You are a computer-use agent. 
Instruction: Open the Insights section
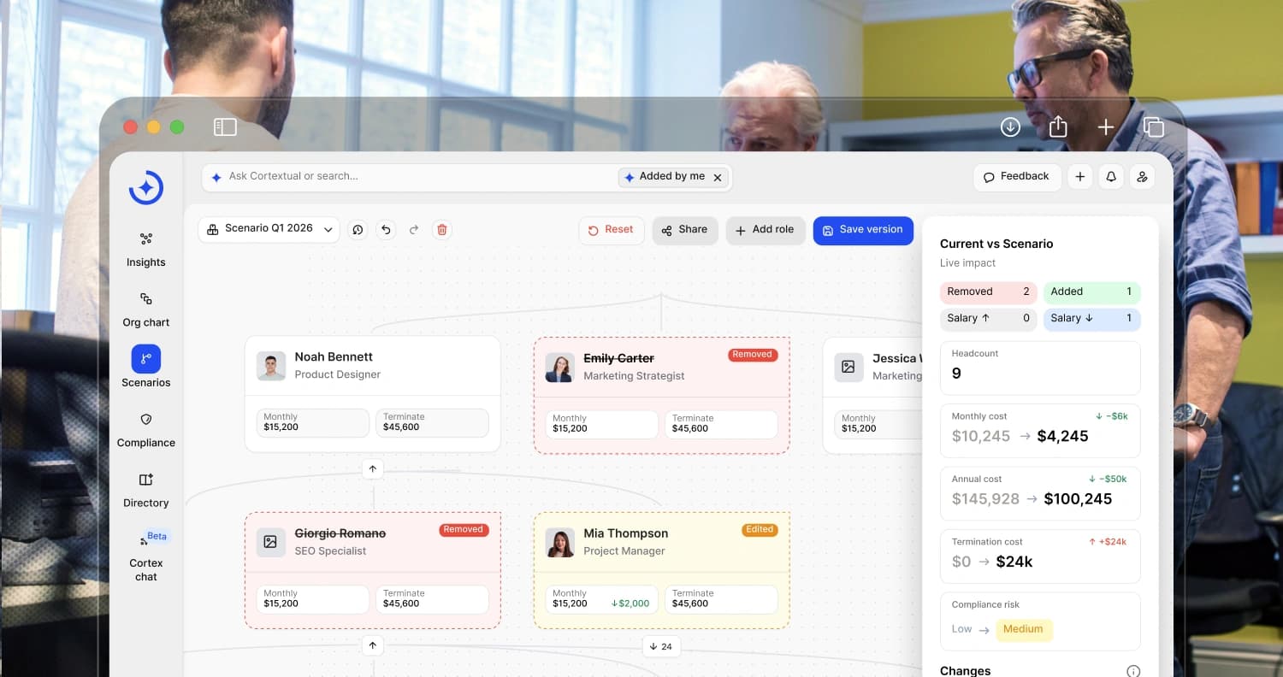[146, 250]
